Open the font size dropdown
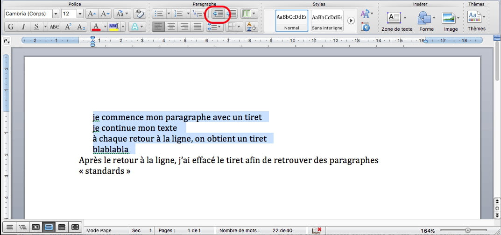 pyautogui.click(x=79, y=14)
